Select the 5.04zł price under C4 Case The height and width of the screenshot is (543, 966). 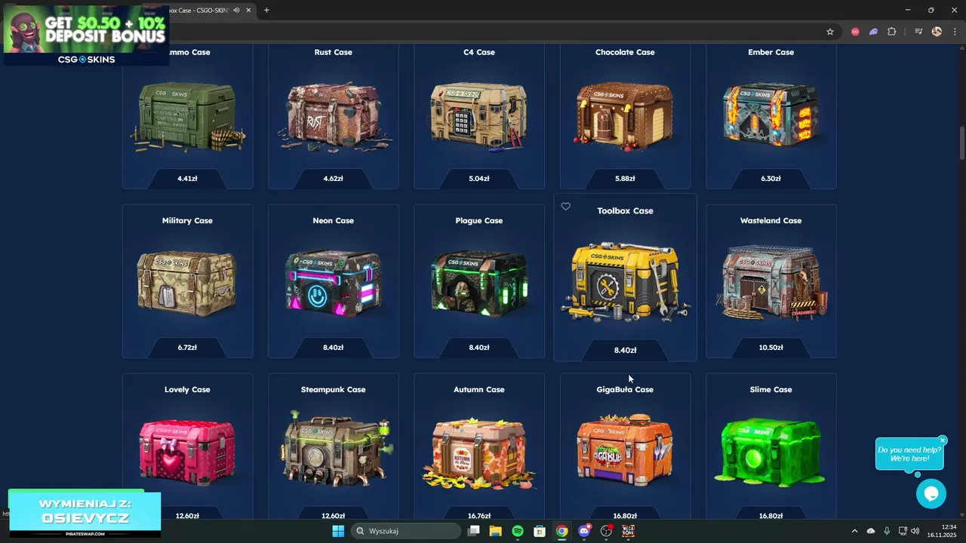coord(479,179)
